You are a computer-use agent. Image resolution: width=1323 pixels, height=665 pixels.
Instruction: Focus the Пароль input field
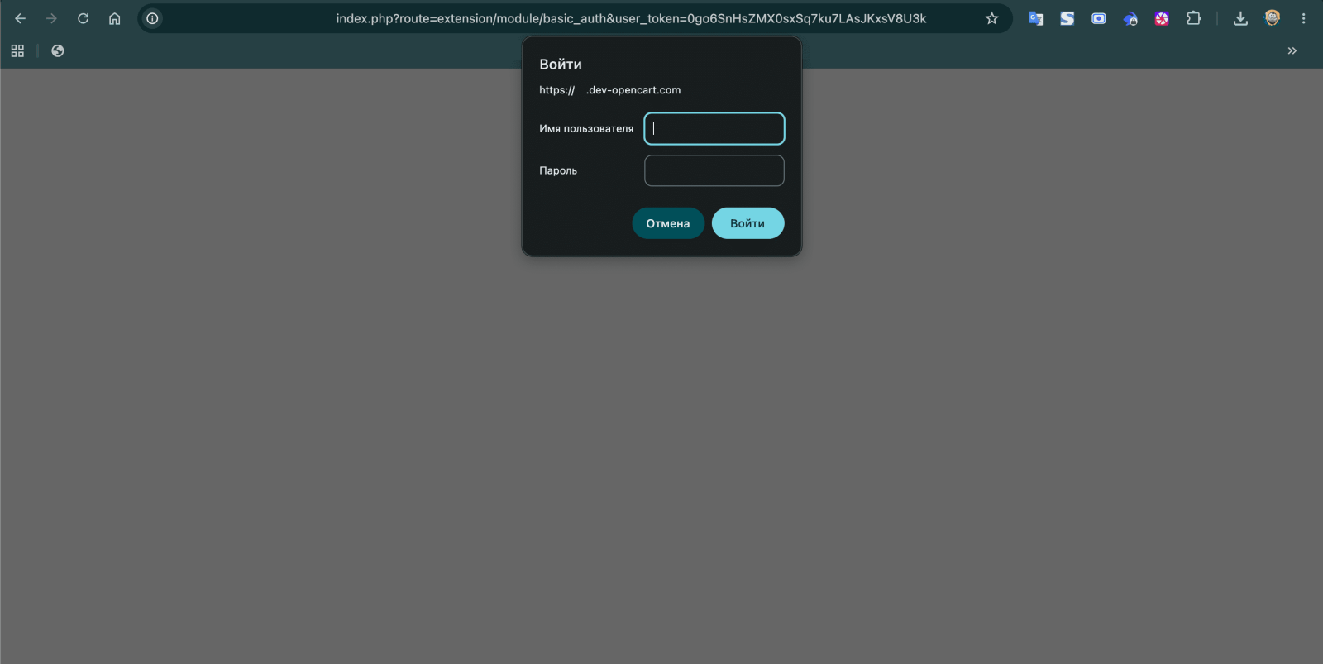tap(714, 170)
